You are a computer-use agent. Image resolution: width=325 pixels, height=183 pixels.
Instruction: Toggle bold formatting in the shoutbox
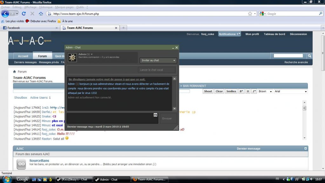click(x=241, y=91)
